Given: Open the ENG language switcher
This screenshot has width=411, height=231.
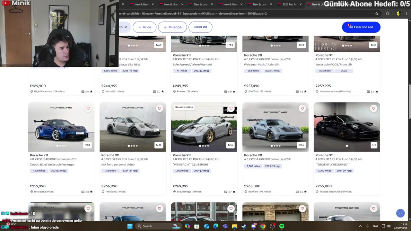Looking at the screenshot, I should click(x=375, y=226).
